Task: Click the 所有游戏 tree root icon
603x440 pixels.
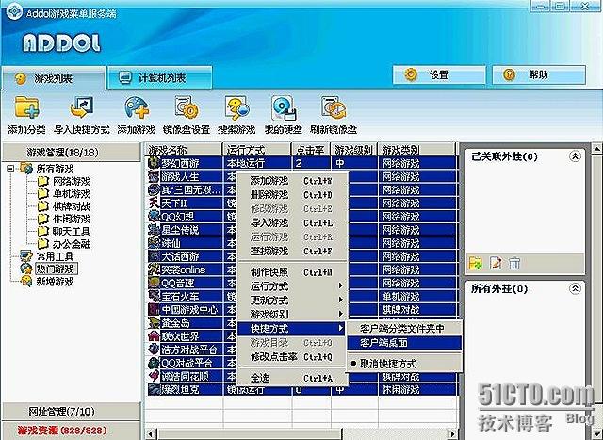Action: [x=26, y=169]
